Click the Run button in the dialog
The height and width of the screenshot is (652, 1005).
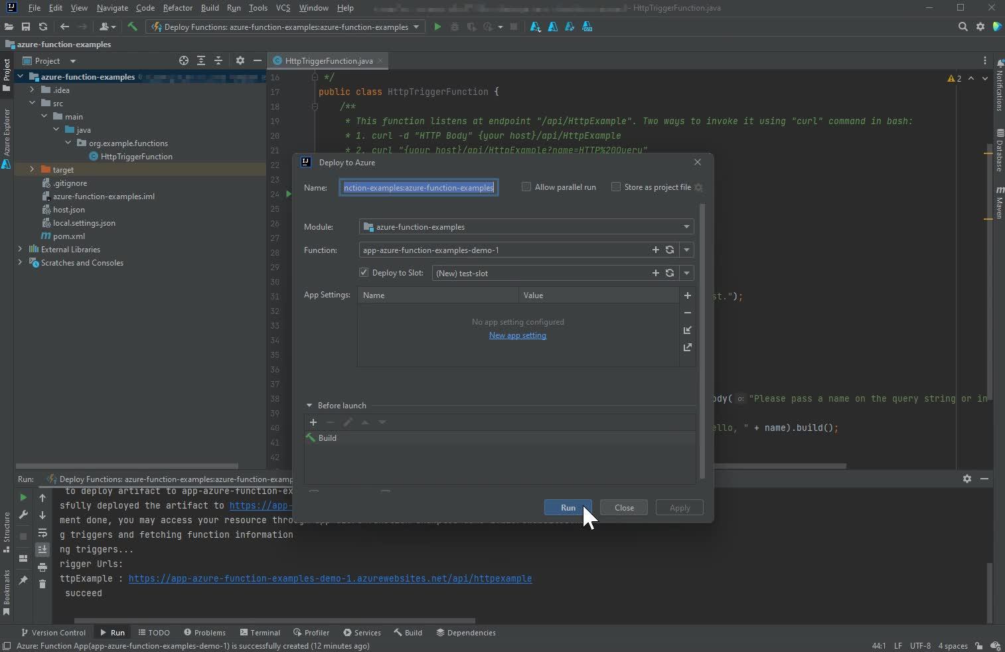[568, 508]
